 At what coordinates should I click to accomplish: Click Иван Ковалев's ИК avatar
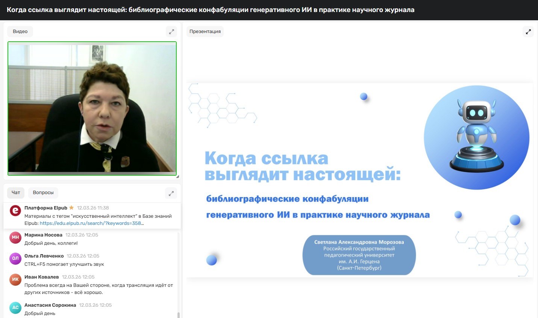[15, 279]
